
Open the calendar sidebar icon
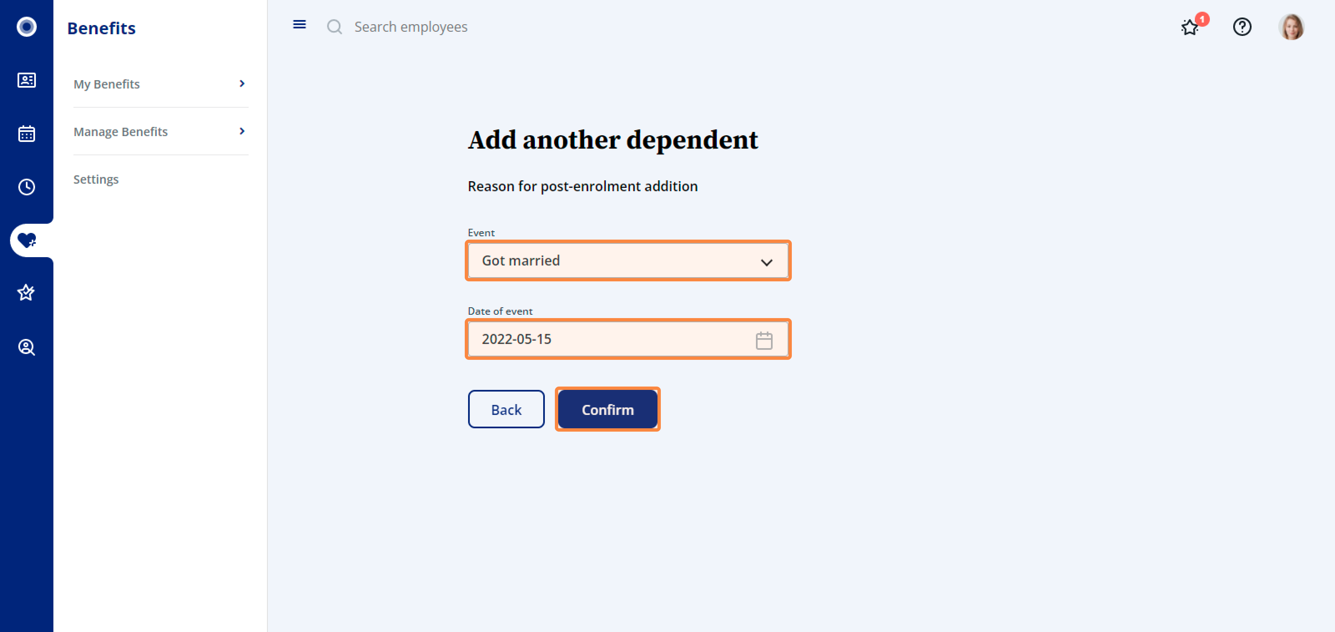26,133
